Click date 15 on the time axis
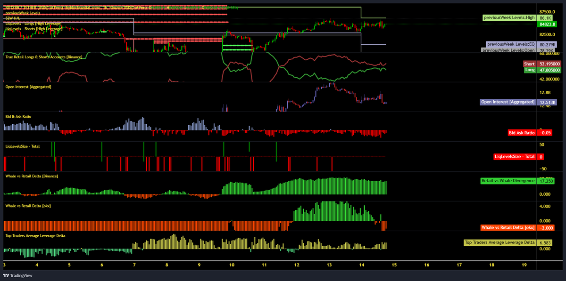The width and height of the screenshot is (566, 281). click(394, 265)
